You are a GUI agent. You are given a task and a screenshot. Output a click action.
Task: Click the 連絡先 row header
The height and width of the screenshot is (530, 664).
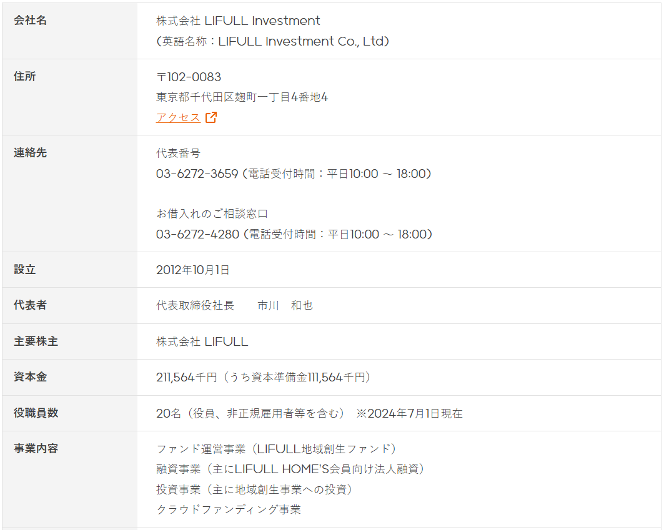click(x=30, y=152)
